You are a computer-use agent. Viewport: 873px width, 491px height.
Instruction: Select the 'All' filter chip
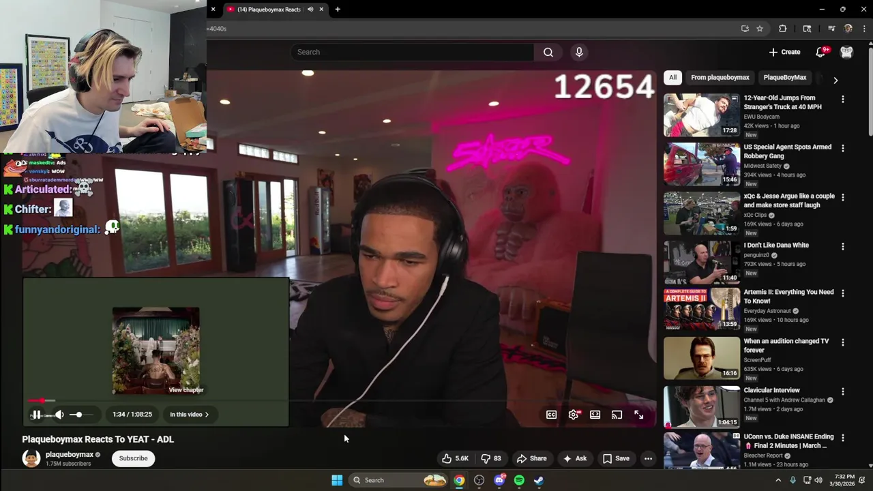[x=672, y=78]
